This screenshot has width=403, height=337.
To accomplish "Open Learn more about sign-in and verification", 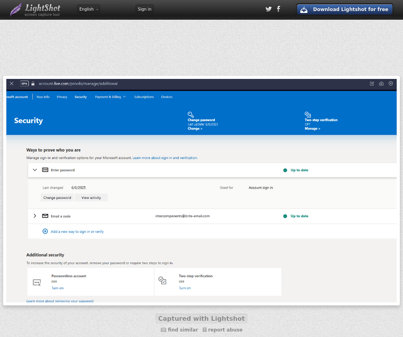I will coord(165,158).
